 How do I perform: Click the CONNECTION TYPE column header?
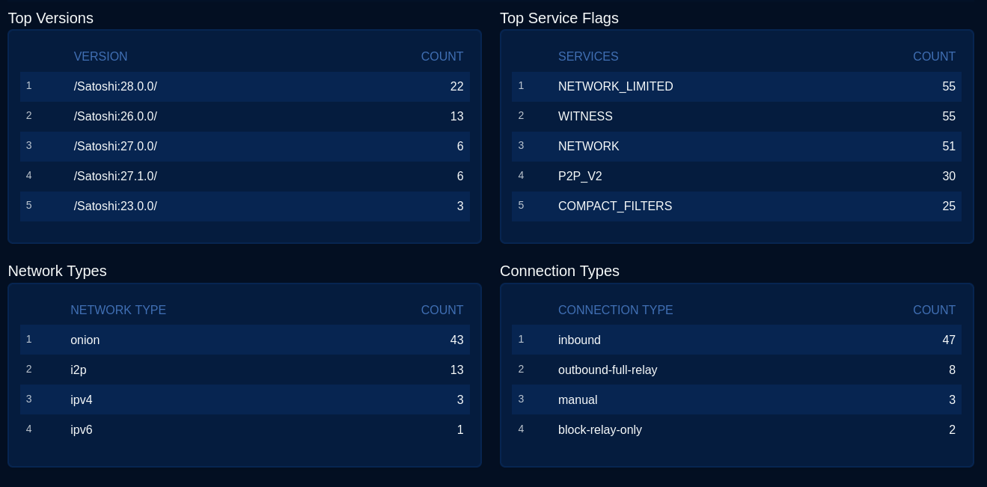coord(615,310)
